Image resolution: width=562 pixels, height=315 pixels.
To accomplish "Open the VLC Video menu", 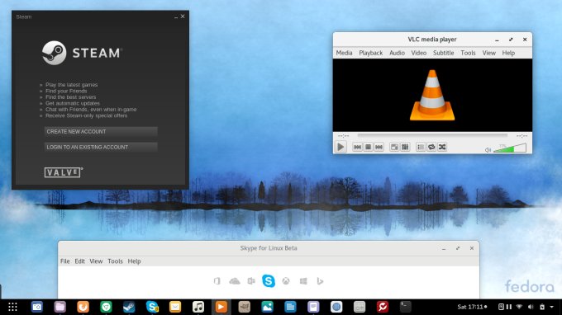I will pyautogui.click(x=419, y=53).
